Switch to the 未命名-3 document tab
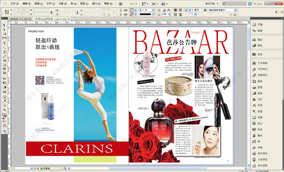This screenshot has width=284, height=172. tap(19, 19)
